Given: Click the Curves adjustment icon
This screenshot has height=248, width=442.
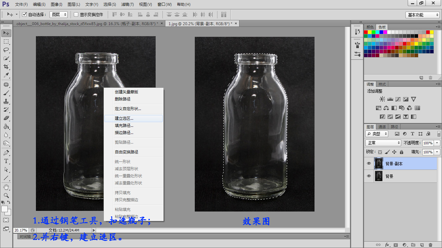Looking at the screenshot, I should click(398, 99).
